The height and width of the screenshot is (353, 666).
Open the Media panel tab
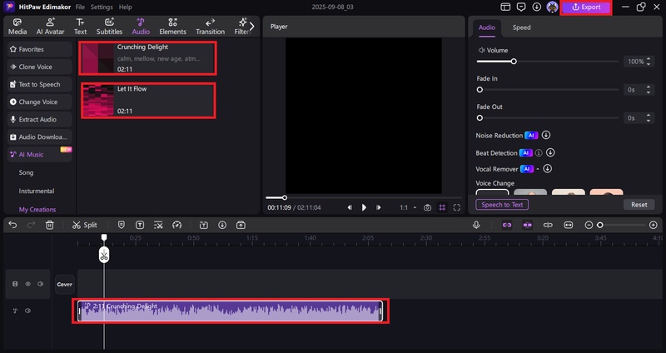[x=17, y=27]
